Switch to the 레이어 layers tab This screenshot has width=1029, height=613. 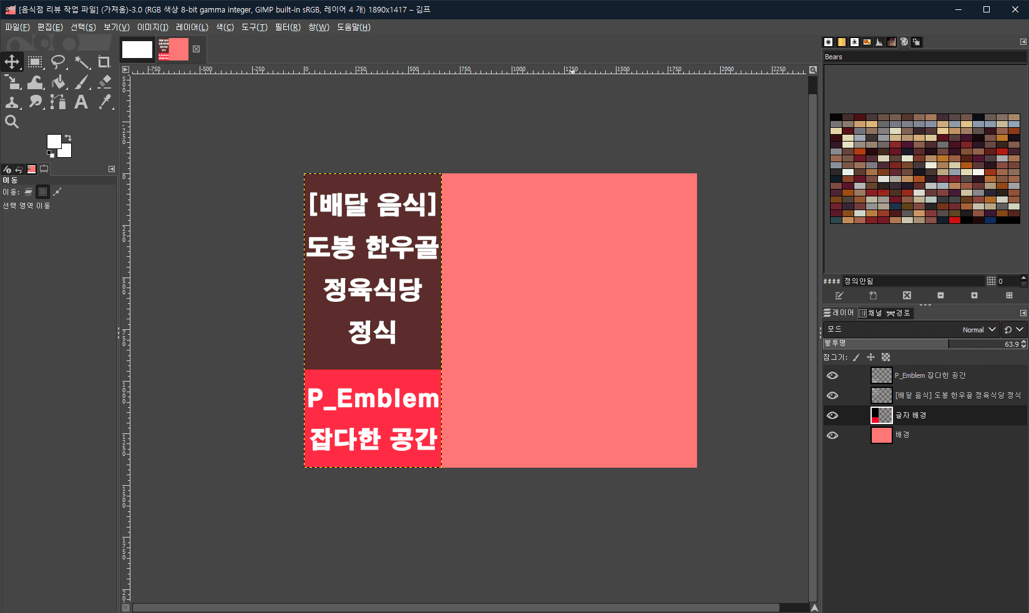click(x=839, y=313)
